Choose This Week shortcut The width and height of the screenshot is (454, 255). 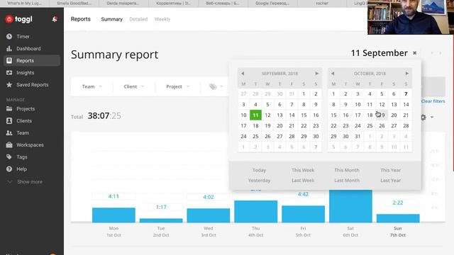click(303, 170)
